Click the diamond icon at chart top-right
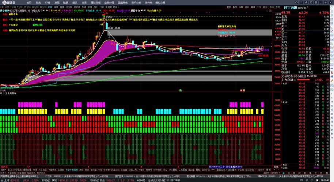Viewport: 334px width, 182px height. (268, 11)
